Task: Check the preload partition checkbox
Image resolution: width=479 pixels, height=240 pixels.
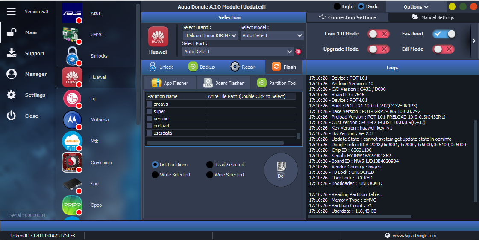Action: pyautogui.click(x=149, y=126)
